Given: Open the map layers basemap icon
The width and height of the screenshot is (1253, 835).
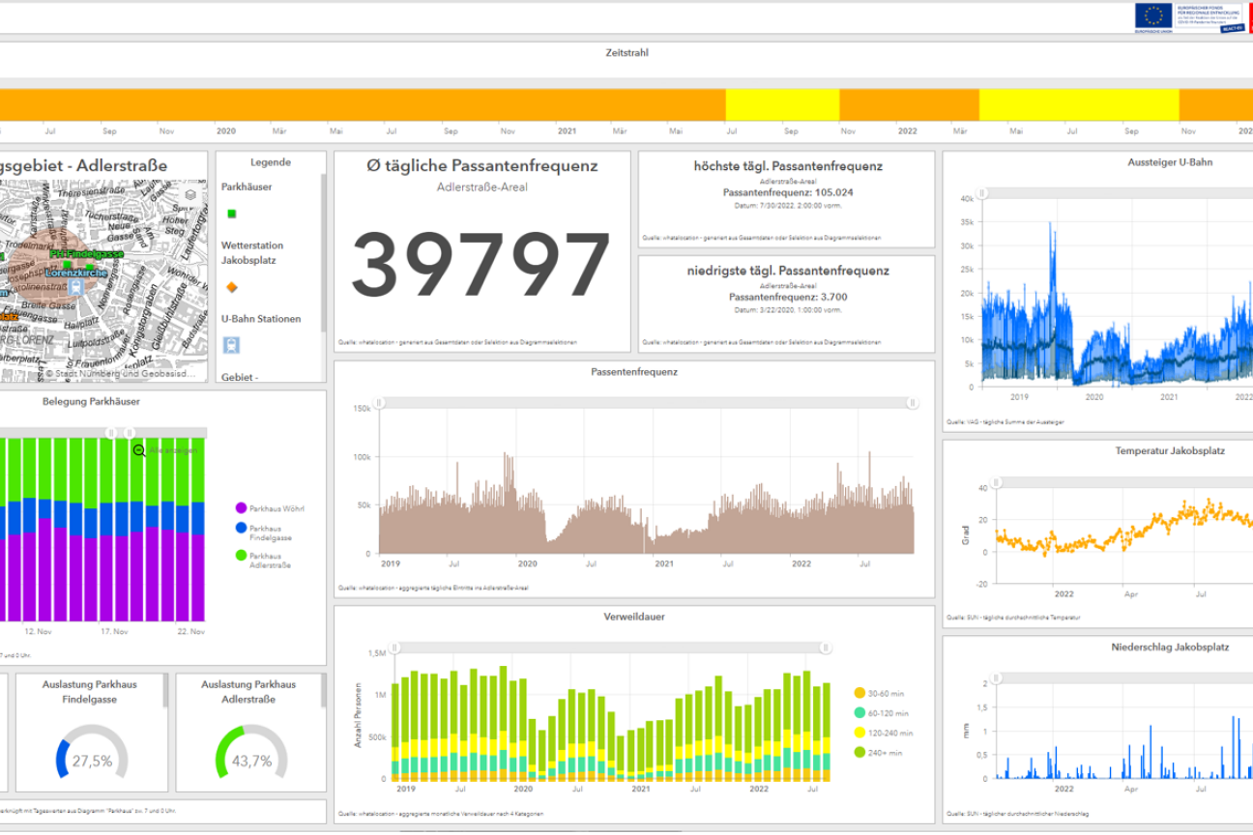Looking at the screenshot, I should click(191, 194).
